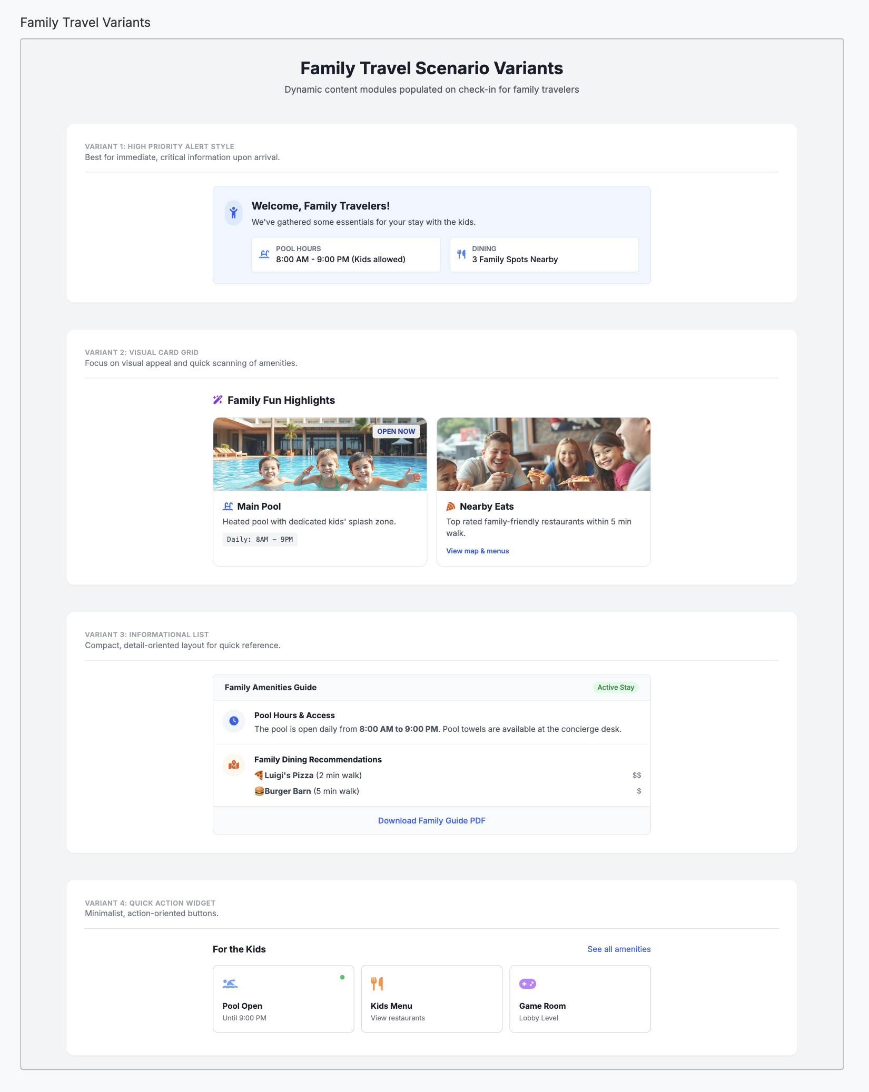This screenshot has height=1092, width=869.
Task: Click the Daily: 8AM – 9PM hours tag
Action: tap(260, 540)
